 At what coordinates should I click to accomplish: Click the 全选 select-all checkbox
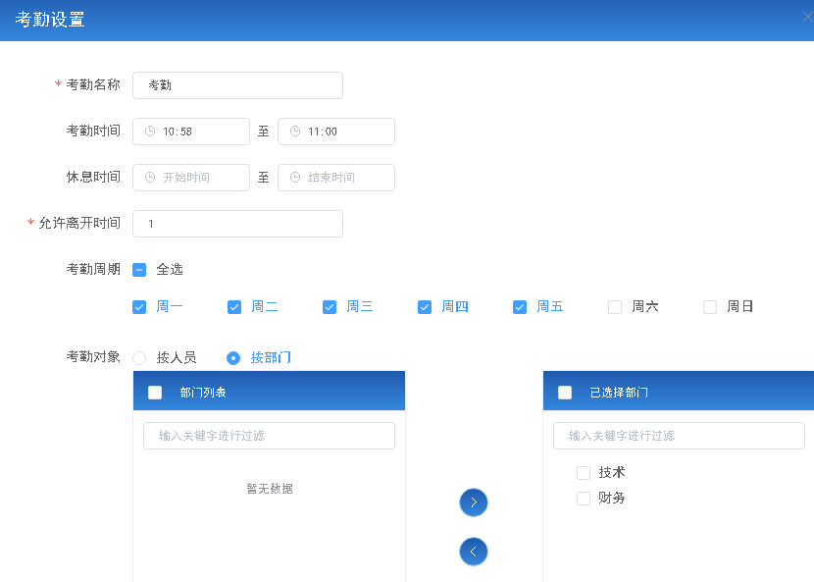point(138,268)
